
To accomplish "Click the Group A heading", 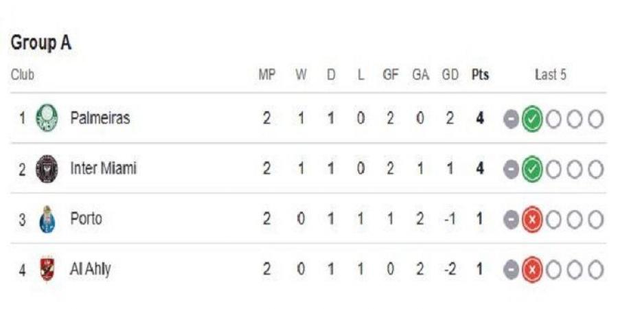I will [41, 43].
